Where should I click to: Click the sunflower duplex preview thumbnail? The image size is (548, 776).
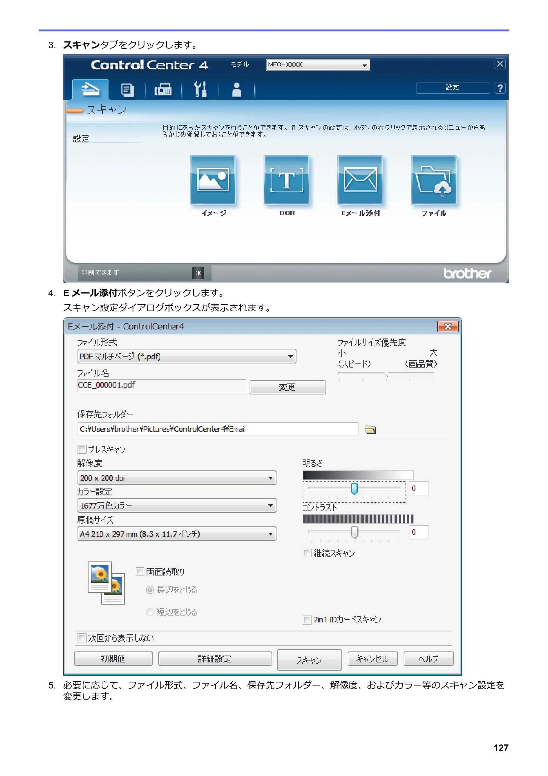tap(106, 583)
